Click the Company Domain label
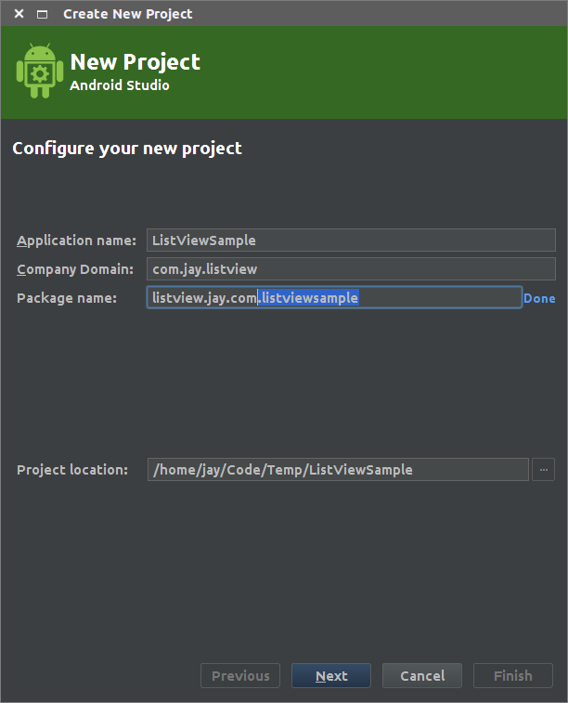The width and height of the screenshot is (568, 703). (x=75, y=269)
